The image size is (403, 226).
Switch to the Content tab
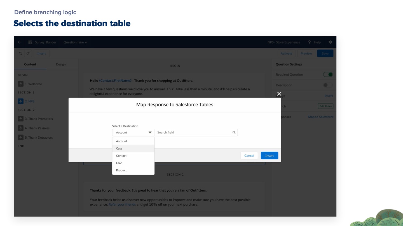[x=30, y=64]
